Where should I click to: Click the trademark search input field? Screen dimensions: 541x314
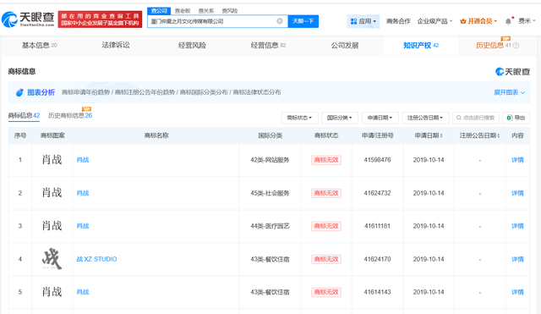476,118
